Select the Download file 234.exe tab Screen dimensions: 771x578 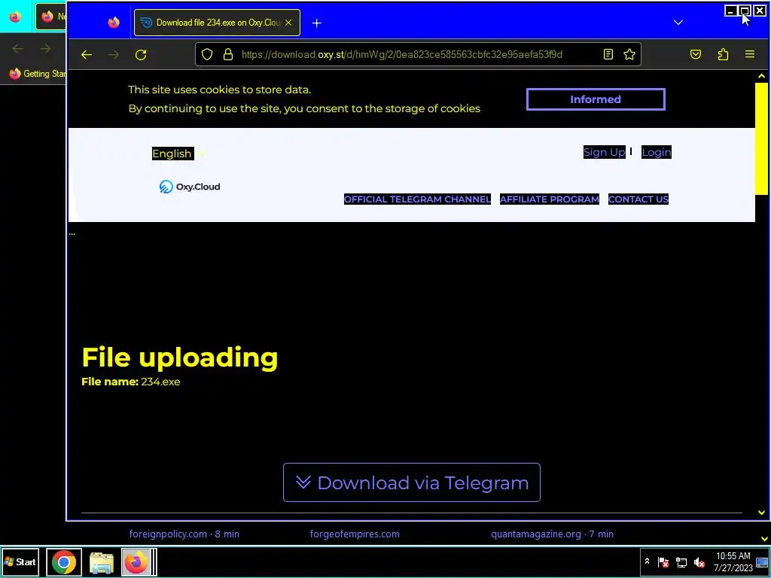tap(217, 23)
